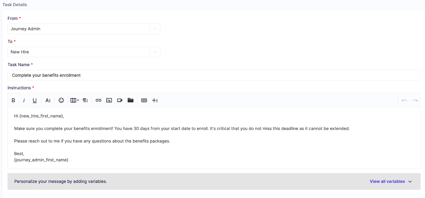Image resolution: width=425 pixels, height=198 pixels.
Task: Focus the Task Name input field
Action: 214,75
